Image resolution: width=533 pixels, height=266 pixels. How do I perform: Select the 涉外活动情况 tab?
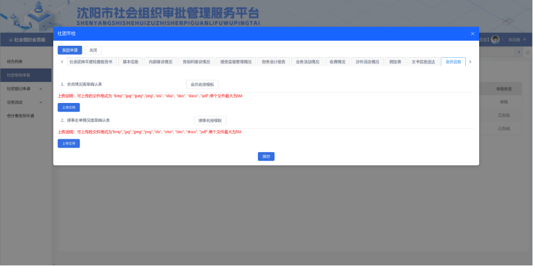(x=367, y=62)
